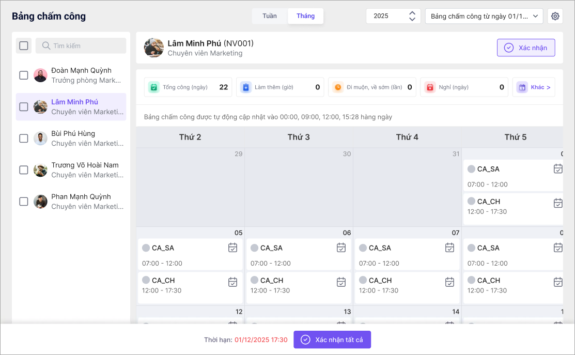Click the Xác nhận tất cả button
The height and width of the screenshot is (355, 575).
point(332,339)
